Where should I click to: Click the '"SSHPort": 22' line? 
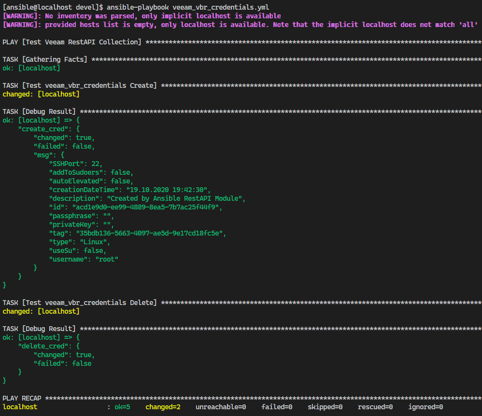(76, 164)
